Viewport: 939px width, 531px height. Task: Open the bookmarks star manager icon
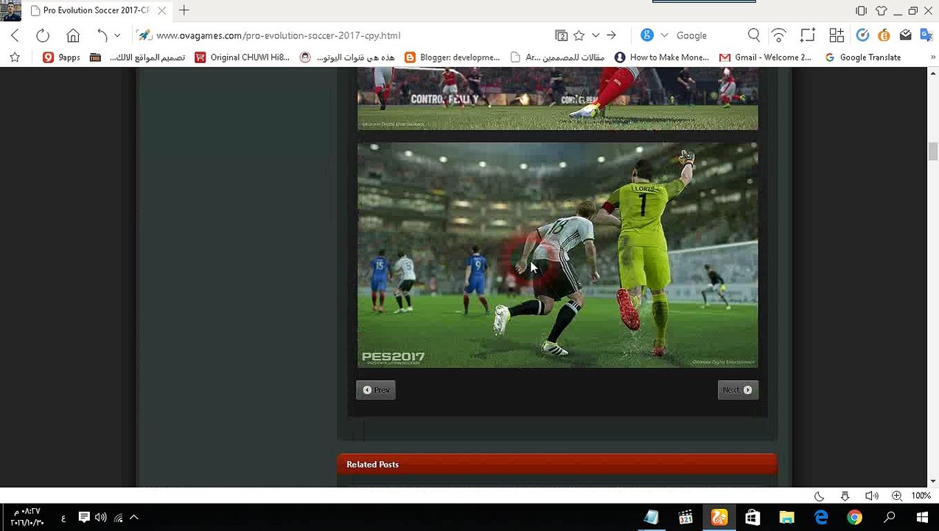pos(15,57)
